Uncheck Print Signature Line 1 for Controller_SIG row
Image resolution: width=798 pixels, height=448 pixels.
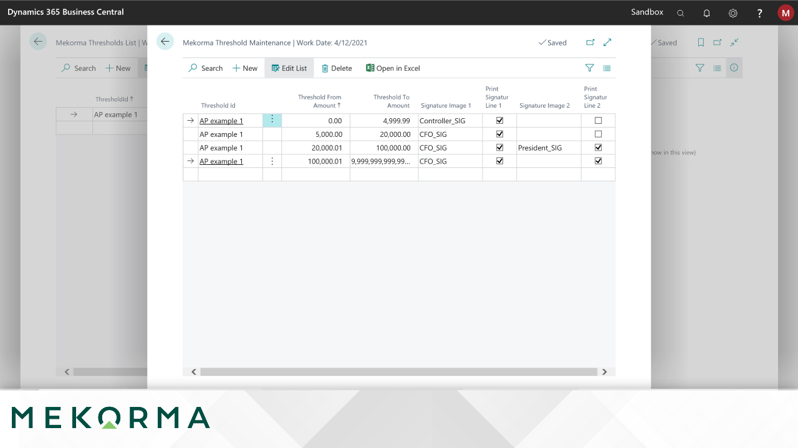coord(499,121)
